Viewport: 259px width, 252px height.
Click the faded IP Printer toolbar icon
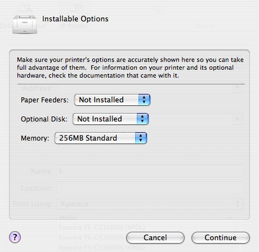[x=76, y=7]
